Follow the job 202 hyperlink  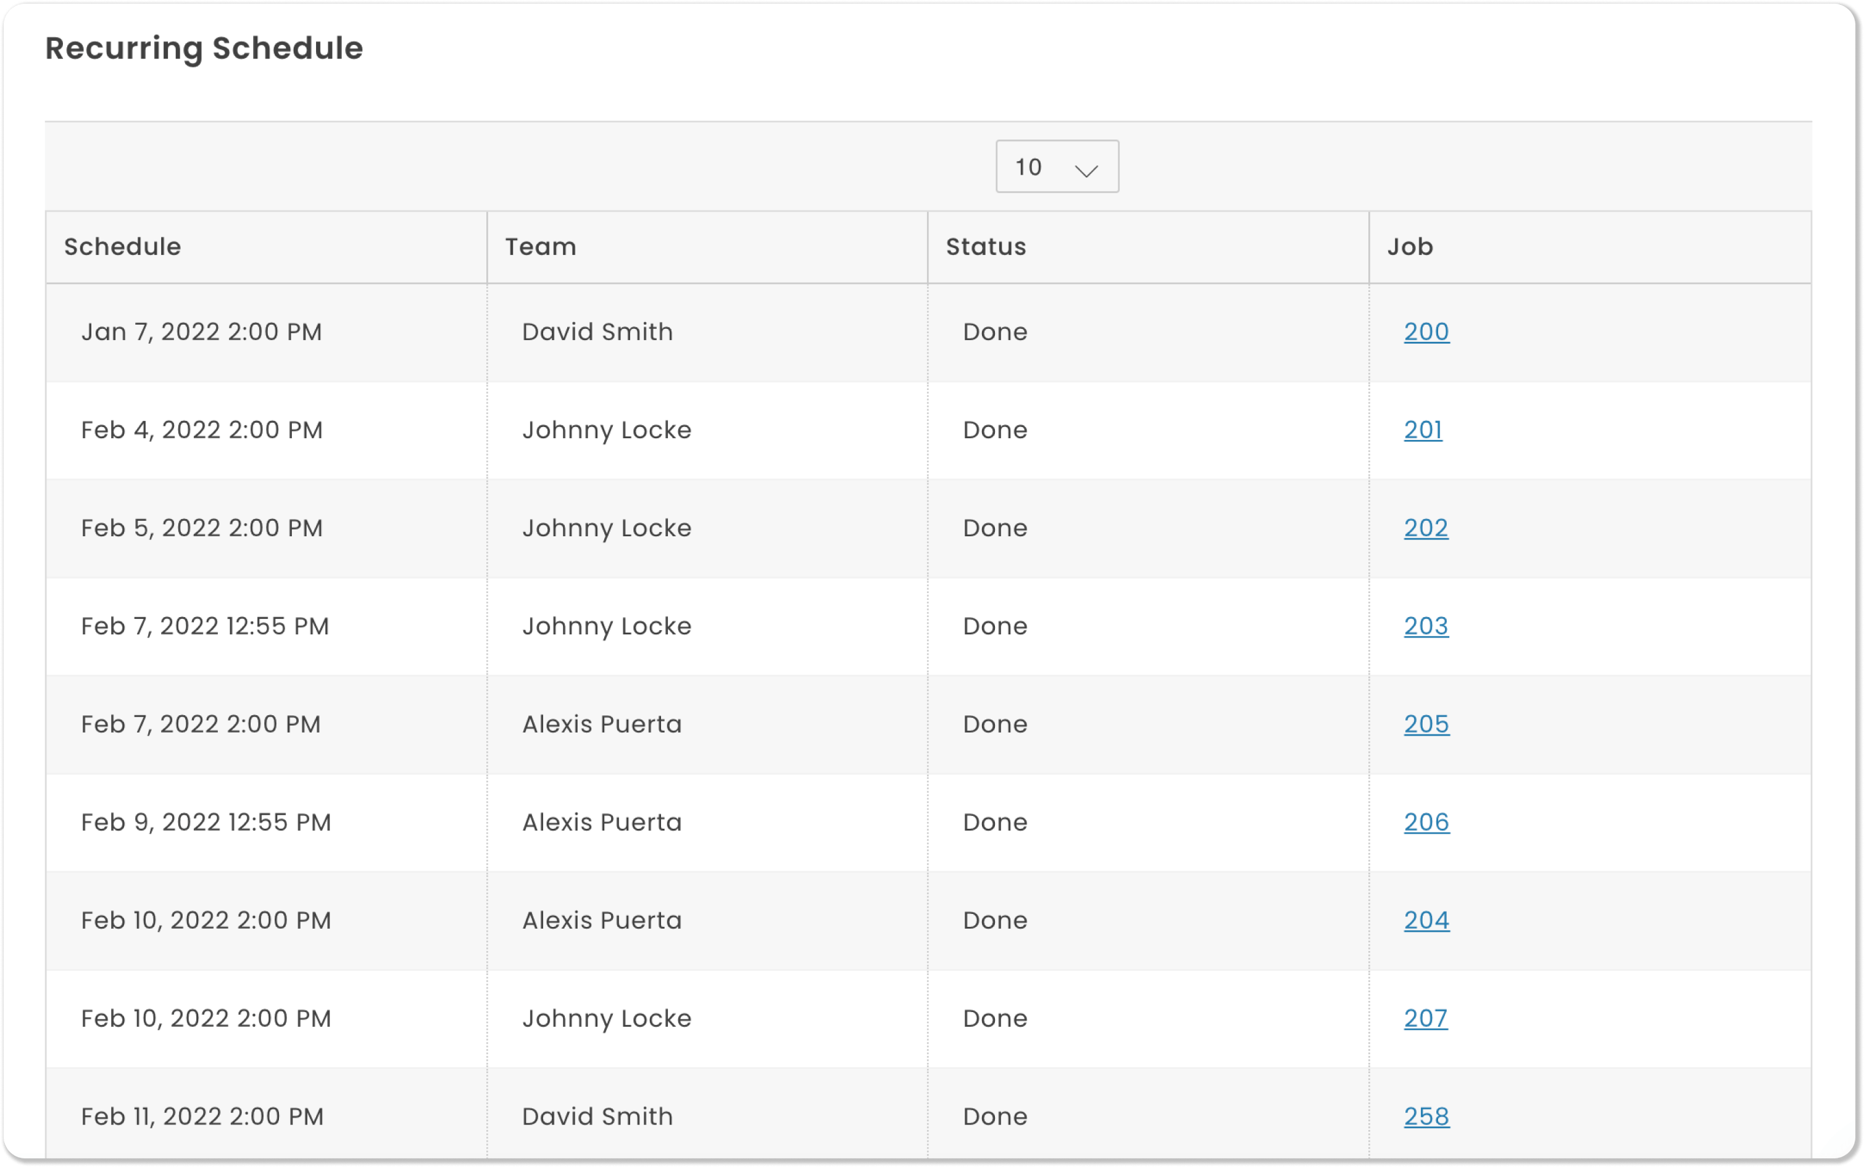point(1426,528)
